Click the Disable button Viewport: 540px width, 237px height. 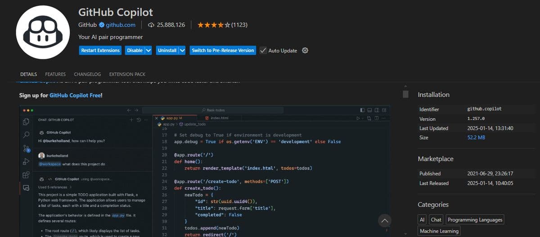135,50
